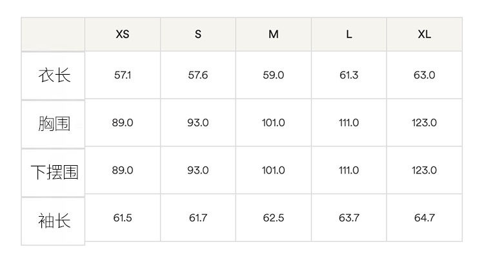Click the S size column header
This screenshot has height=258, width=484.
pos(198,35)
